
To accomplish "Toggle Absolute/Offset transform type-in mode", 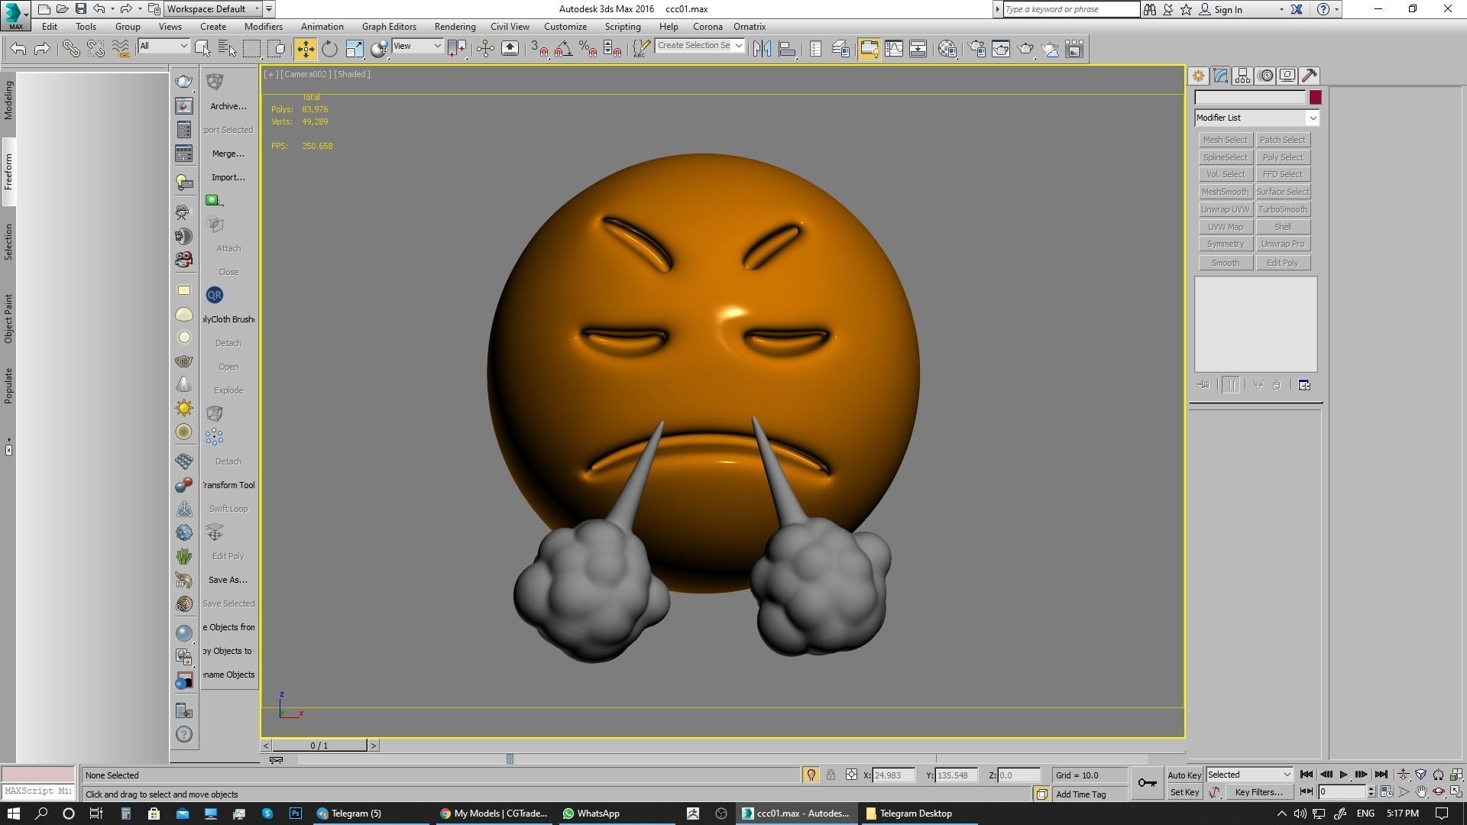I will tap(851, 775).
